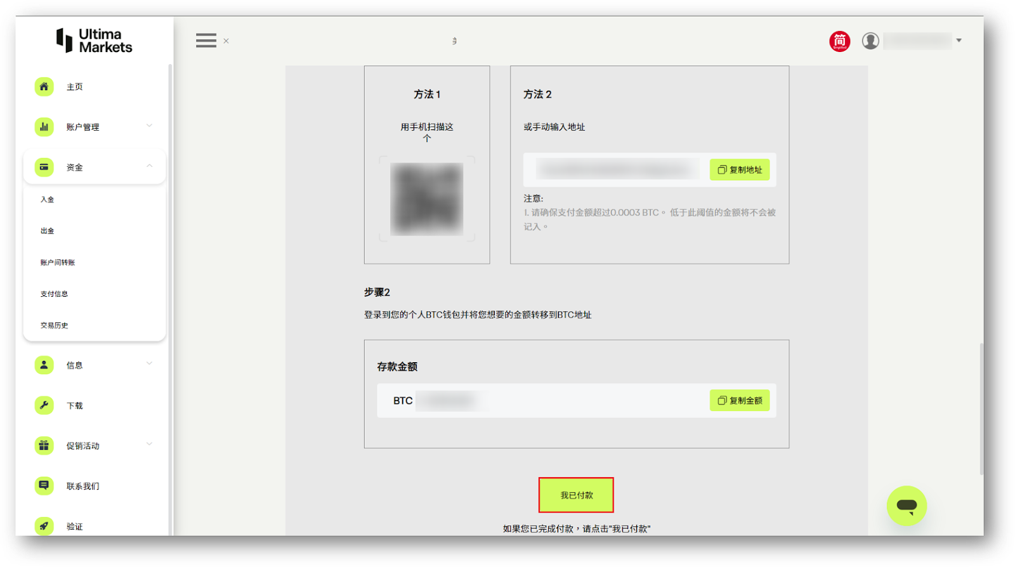The width and height of the screenshot is (1015, 567).
Task: Click the 下载 wrench icon
Action: point(44,405)
